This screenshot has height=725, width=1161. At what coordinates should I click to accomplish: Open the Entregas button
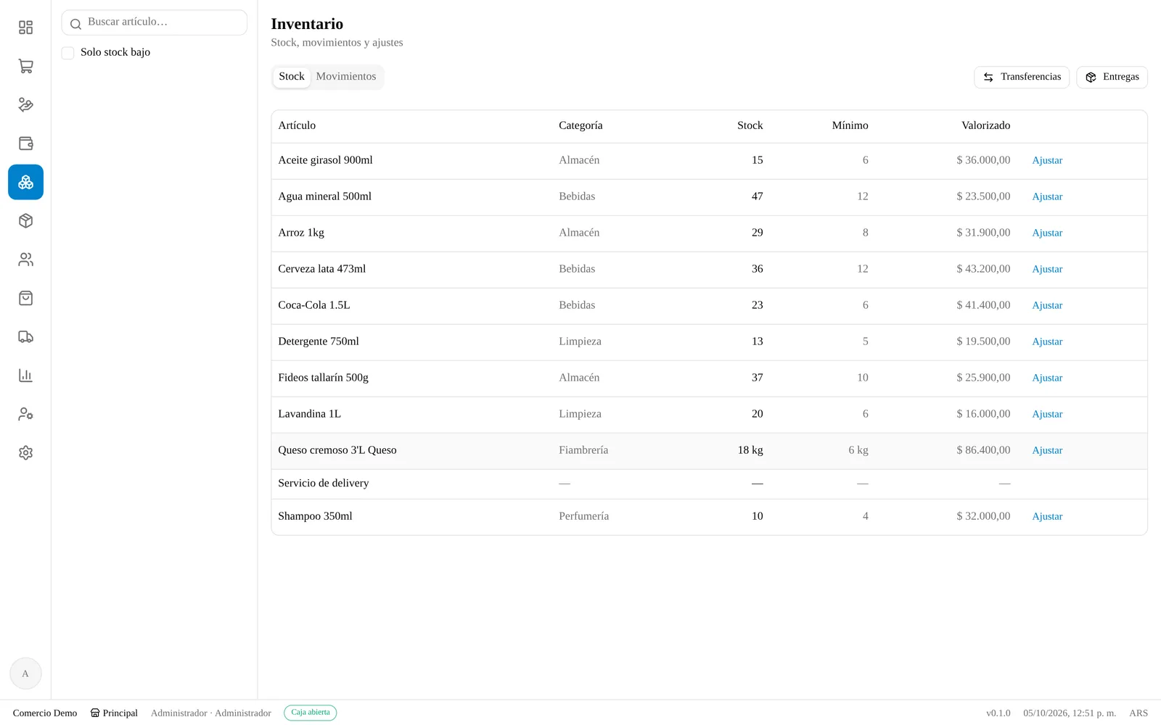[1112, 77]
